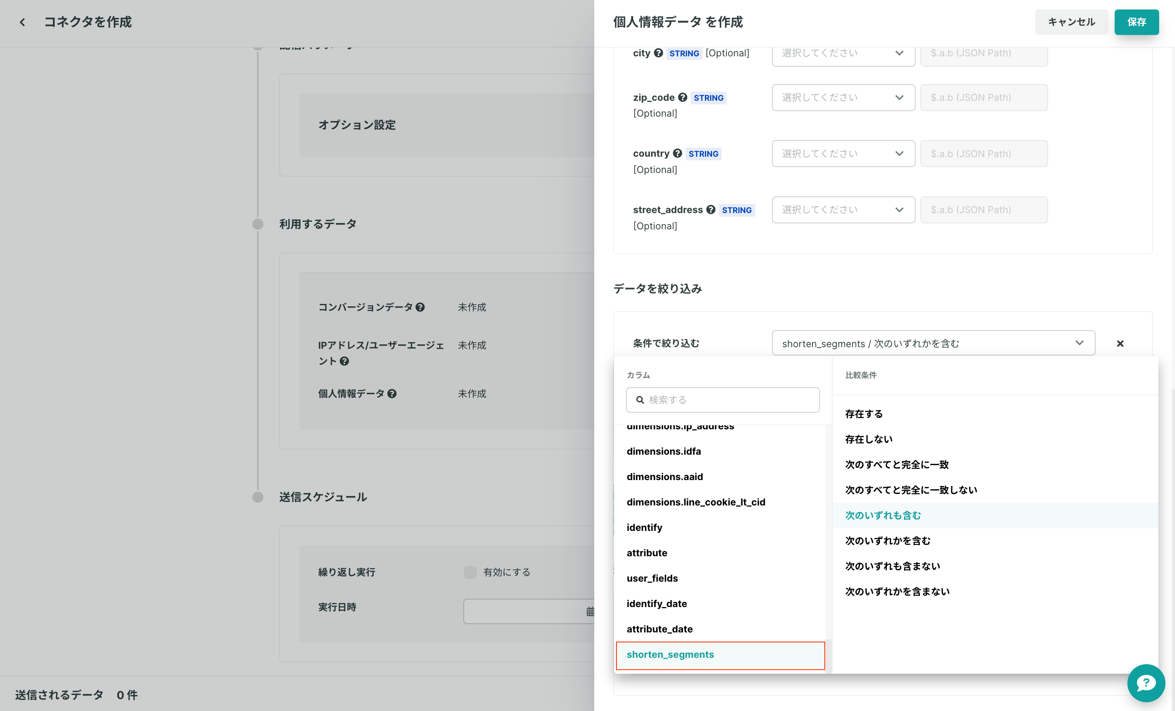
Task: Open the country field help icon
Action: click(x=677, y=154)
